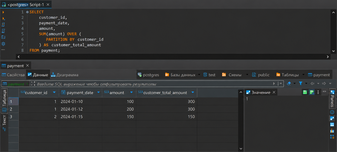Open the SQL console terminal icon
337x152 pixels.
point(3,37)
